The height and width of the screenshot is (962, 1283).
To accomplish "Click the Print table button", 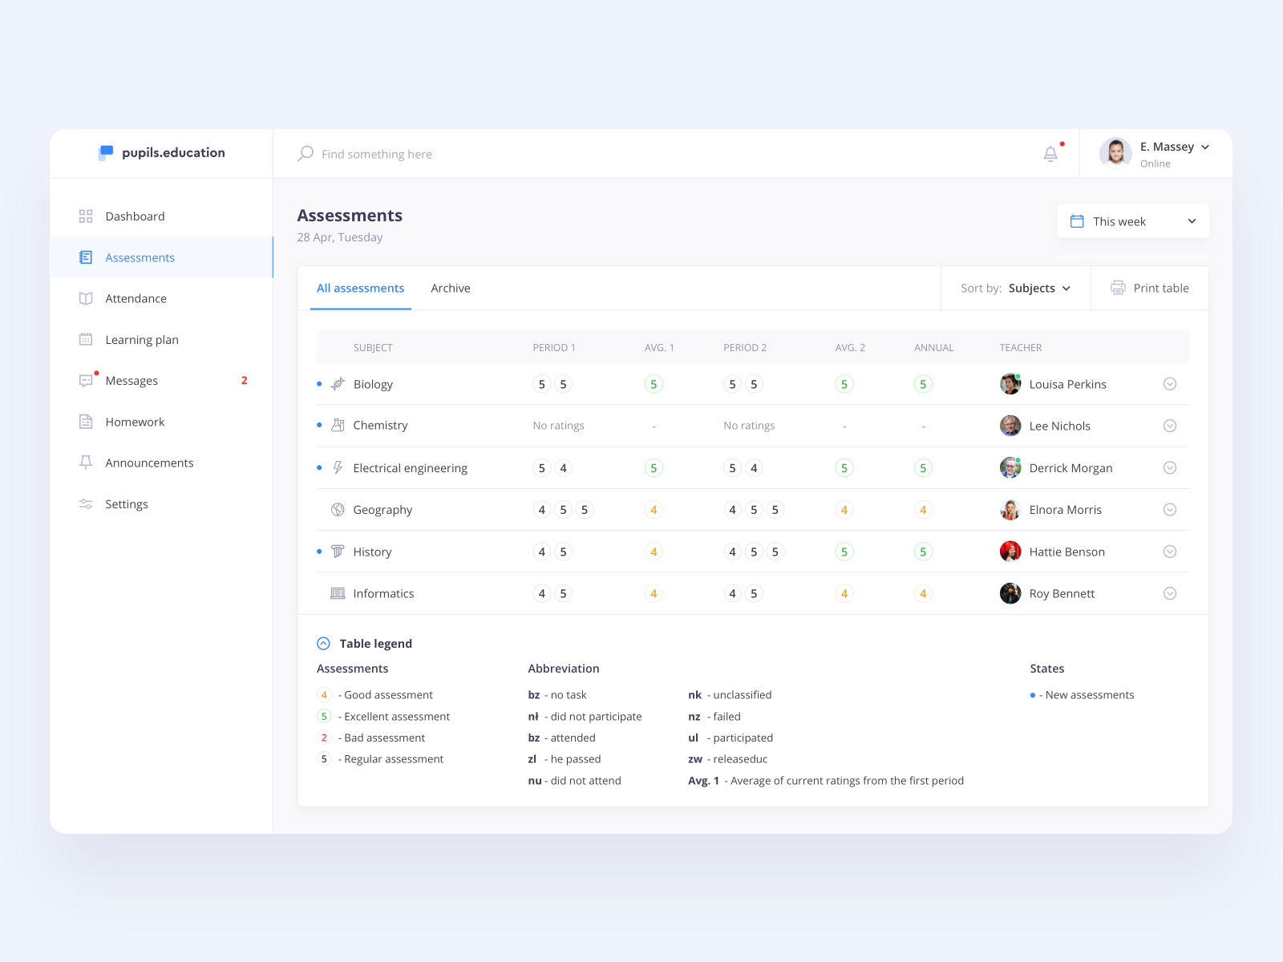I will pos(1150,288).
